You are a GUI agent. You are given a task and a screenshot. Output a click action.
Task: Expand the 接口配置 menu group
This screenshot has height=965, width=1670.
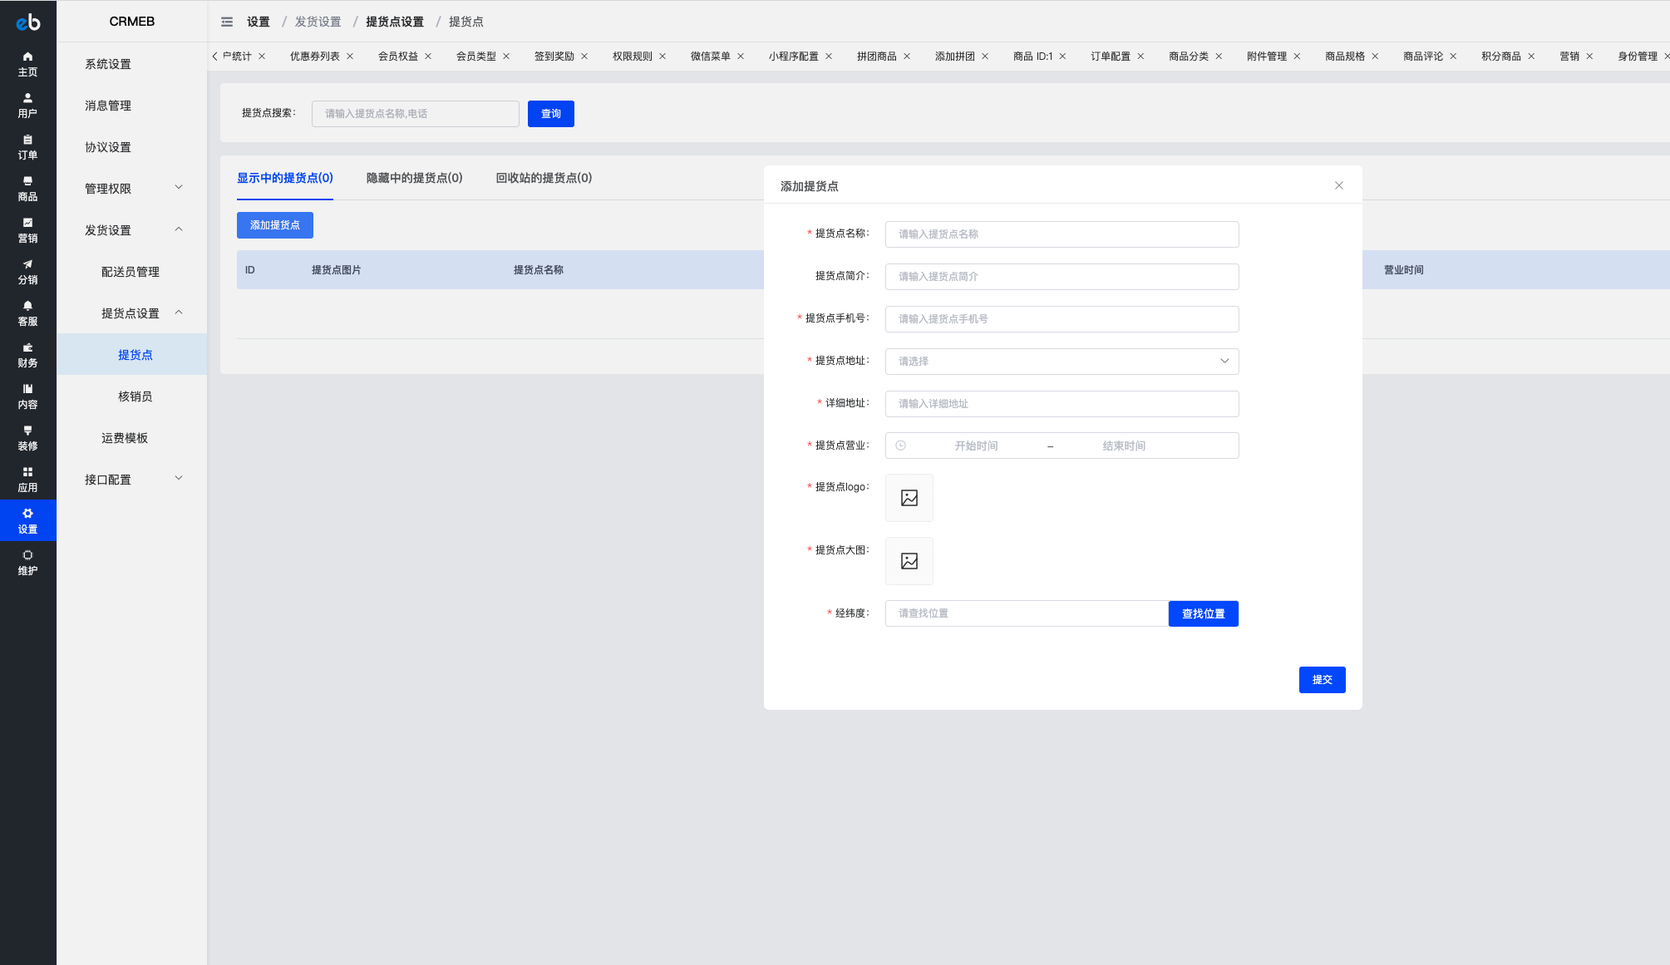132,480
